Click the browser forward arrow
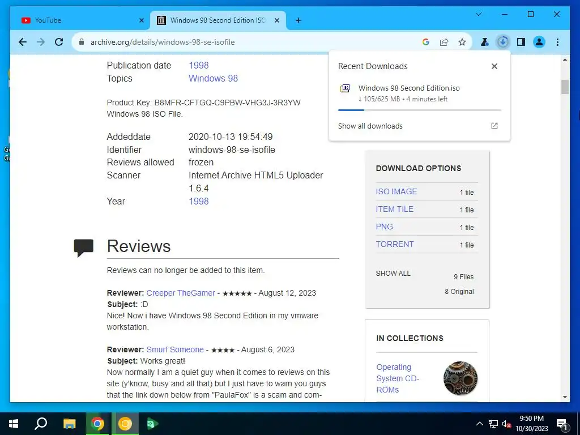 tap(41, 42)
